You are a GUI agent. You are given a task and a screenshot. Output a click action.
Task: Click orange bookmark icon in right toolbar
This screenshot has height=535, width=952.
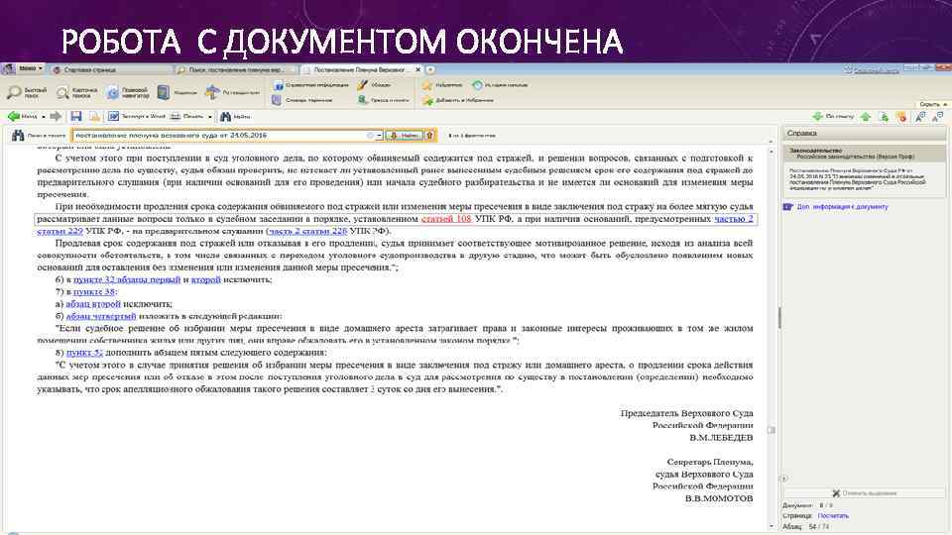[901, 117]
